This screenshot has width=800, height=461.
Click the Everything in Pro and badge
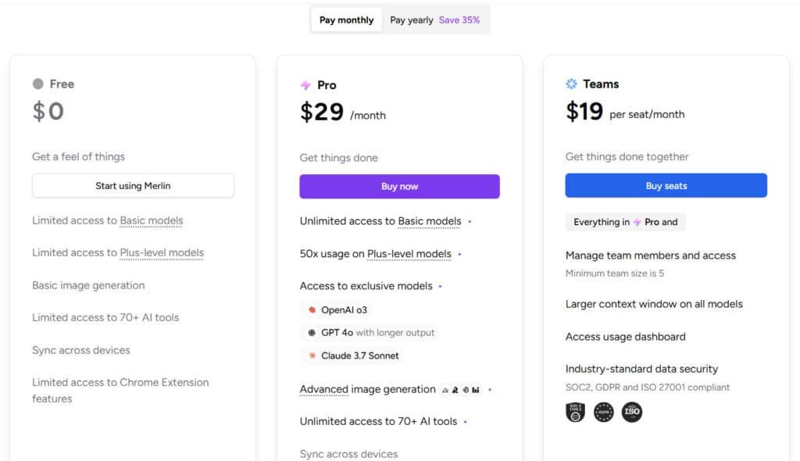pyautogui.click(x=625, y=222)
